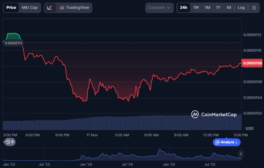Switch chart to Price view
This screenshot has height=168, width=264.
pos(11,8)
